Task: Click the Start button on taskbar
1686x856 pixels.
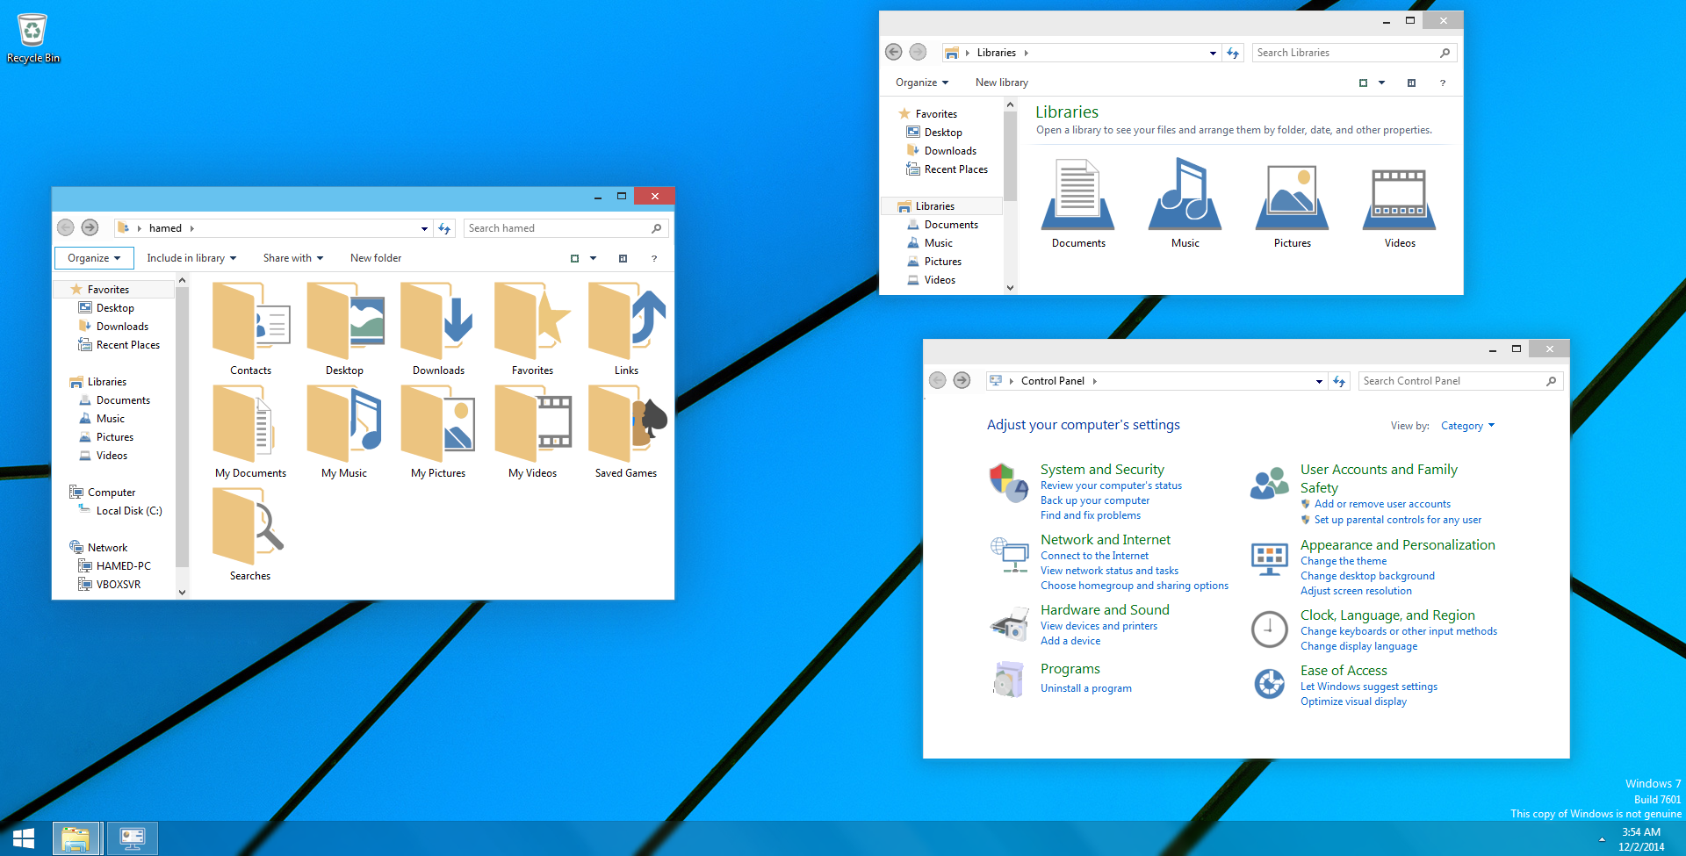Action: pyautogui.click(x=24, y=838)
